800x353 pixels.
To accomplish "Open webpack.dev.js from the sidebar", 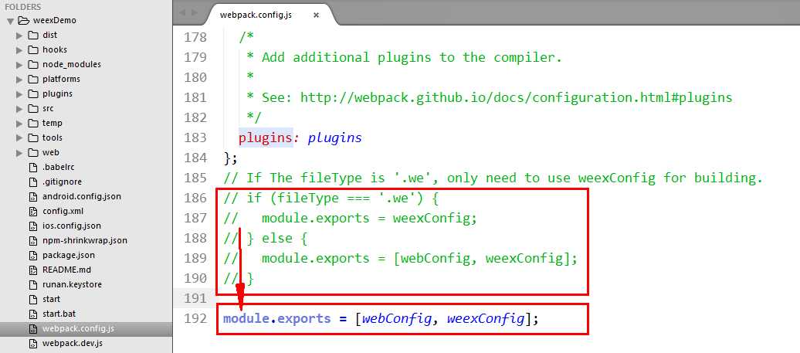I will [x=73, y=343].
